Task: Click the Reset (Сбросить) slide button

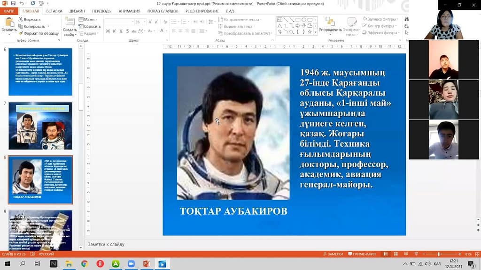Action: (x=89, y=27)
